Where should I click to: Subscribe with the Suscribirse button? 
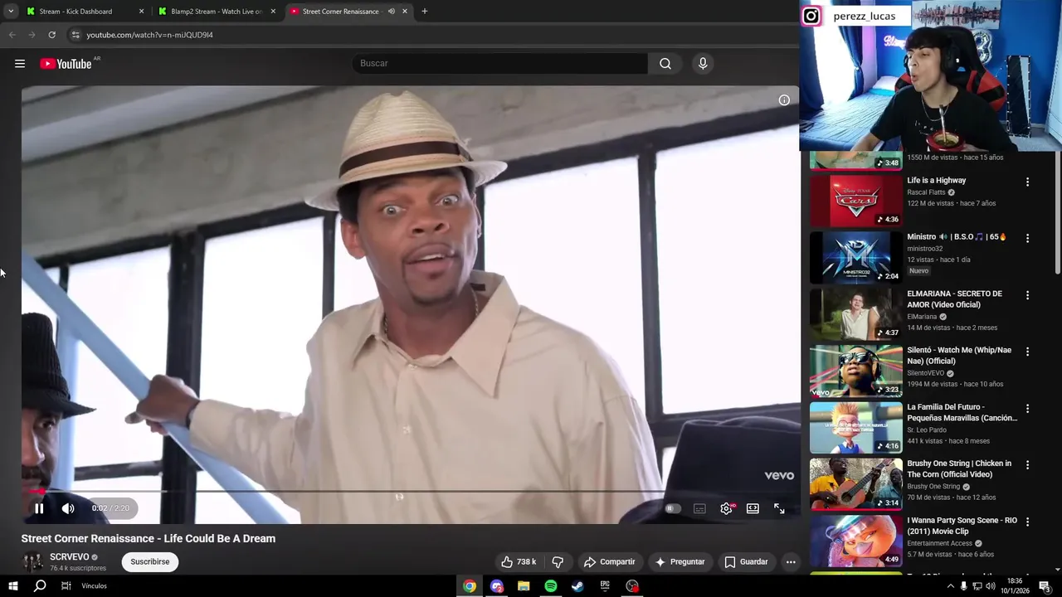pos(150,561)
